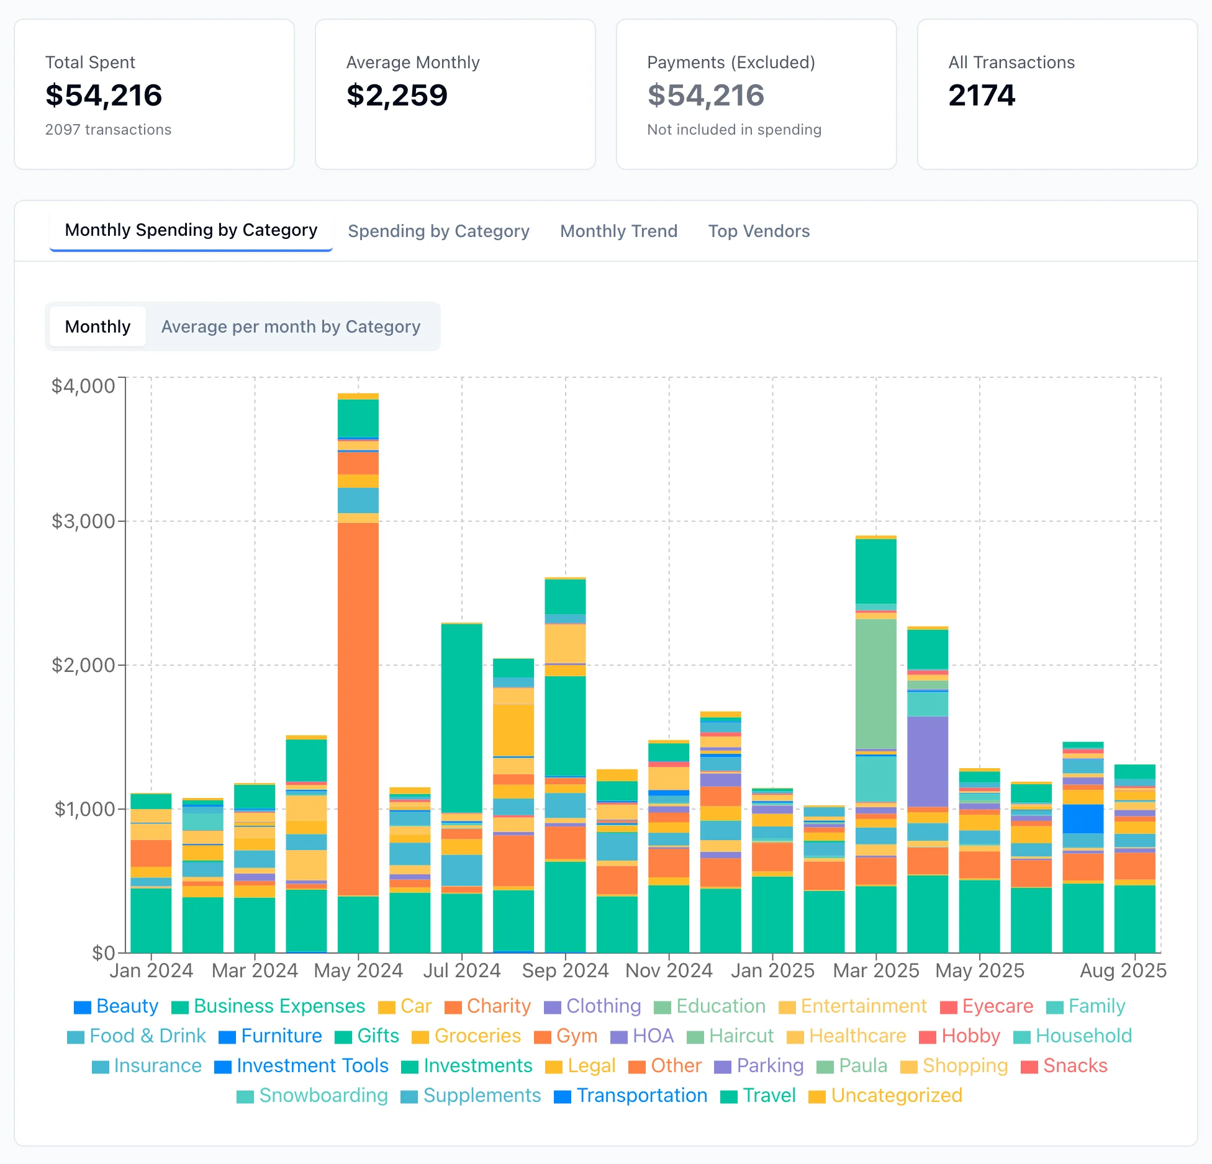Click the Investments legend entry
Image resolution: width=1212 pixels, height=1164 pixels.
pyautogui.click(x=467, y=1065)
